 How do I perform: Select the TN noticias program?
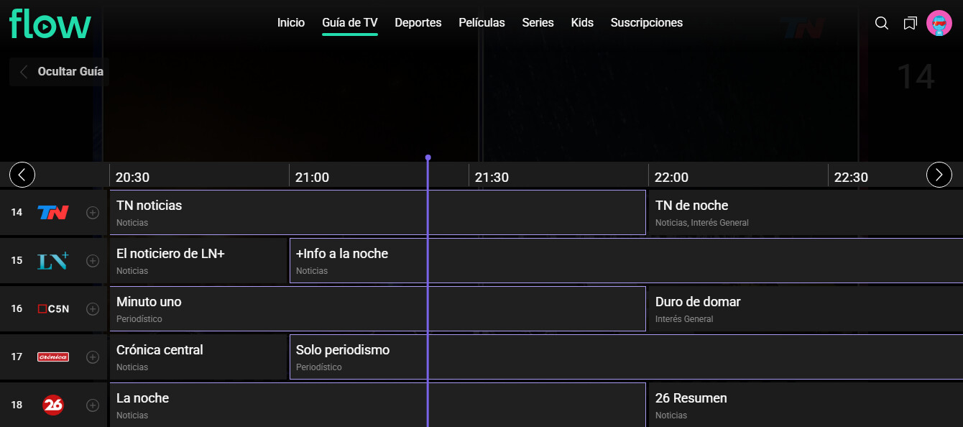pos(377,212)
